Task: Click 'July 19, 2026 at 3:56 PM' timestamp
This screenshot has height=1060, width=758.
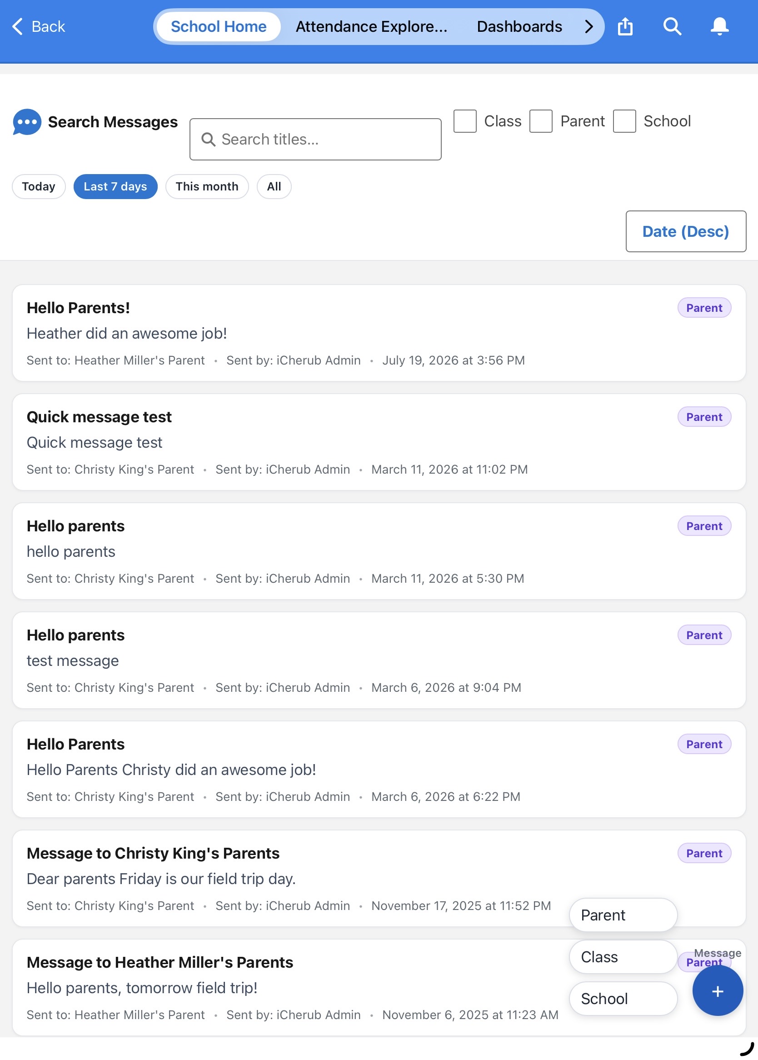Action: tap(453, 360)
